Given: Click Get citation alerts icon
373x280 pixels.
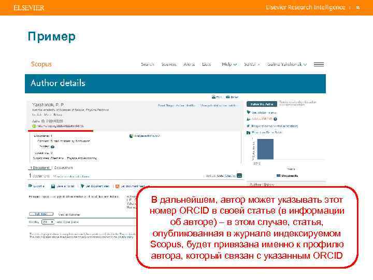Looking at the screenshot, I should (x=249, y=112).
